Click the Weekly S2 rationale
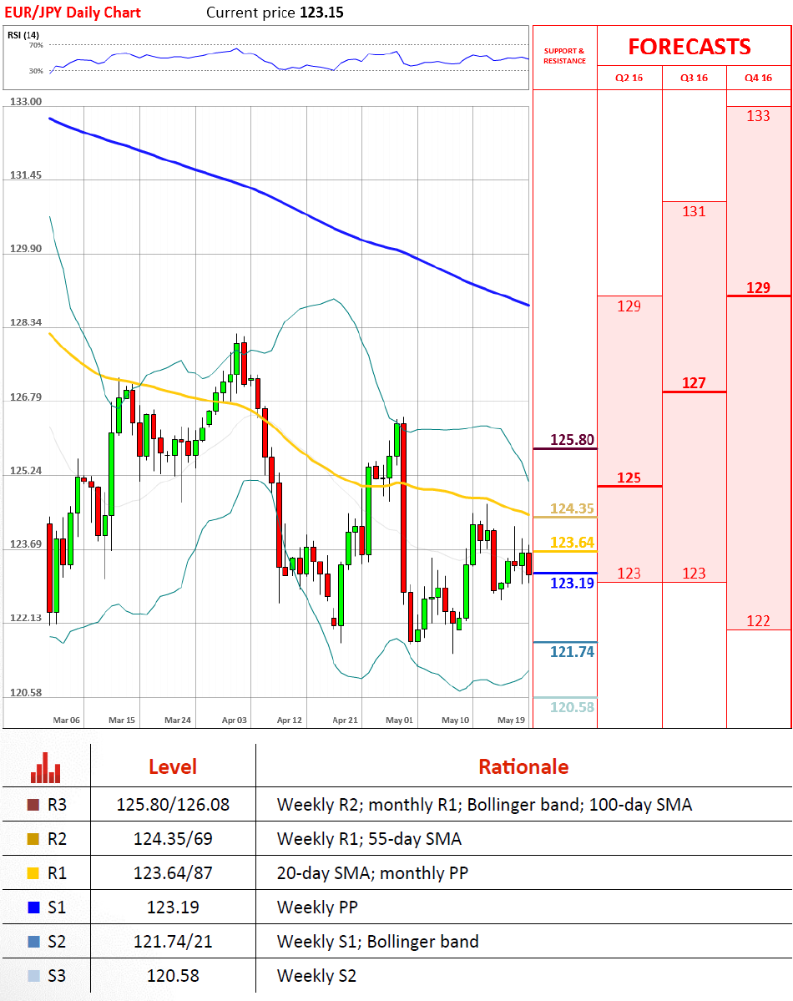Image resolution: width=793 pixels, height=1001 pixels. pos(316,976)
